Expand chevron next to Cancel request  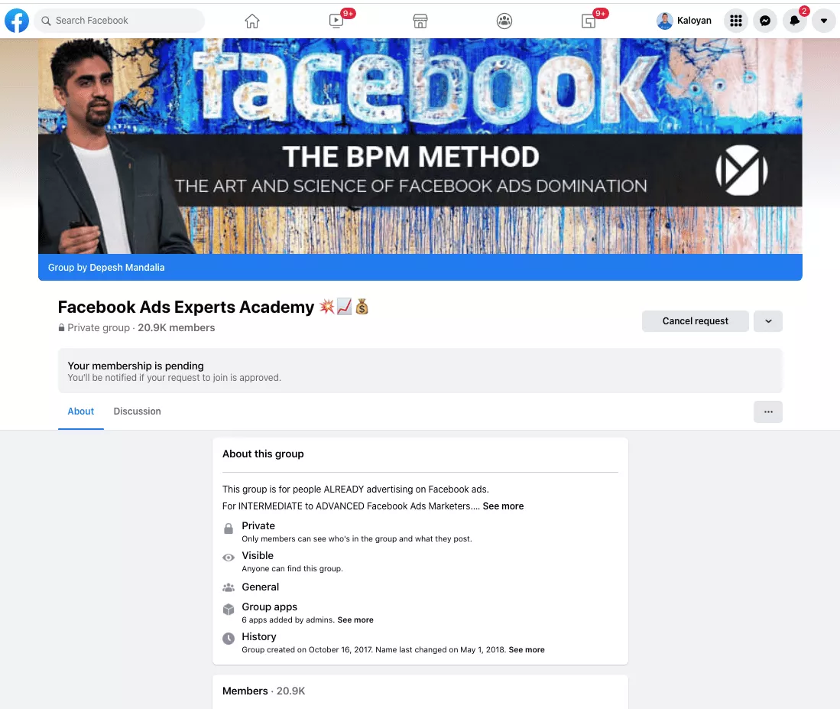click(768, 321)
